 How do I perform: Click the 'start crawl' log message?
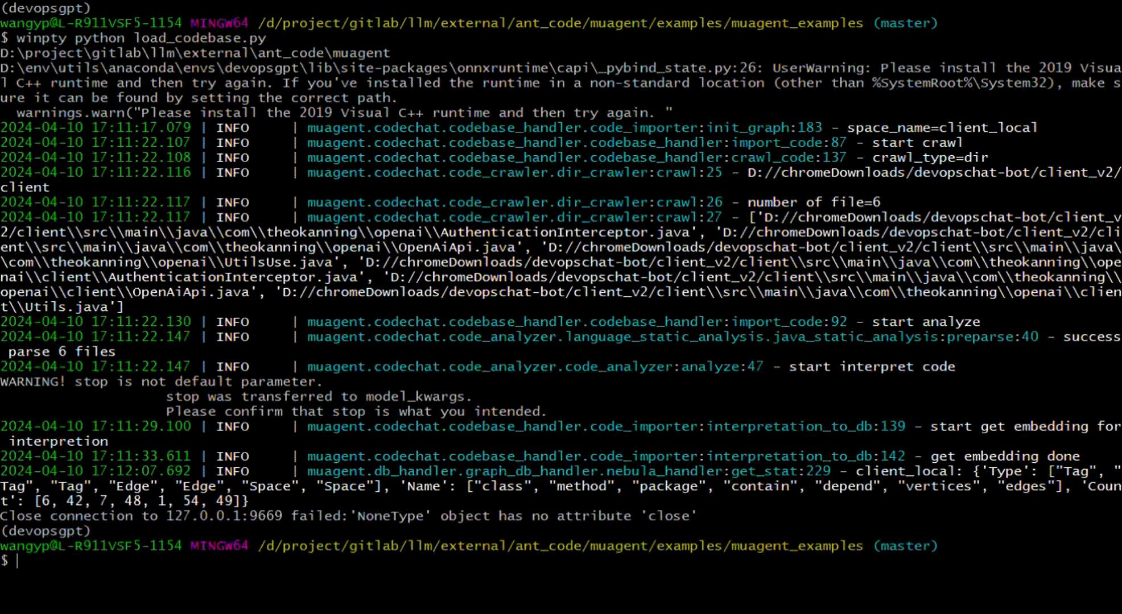(917, 143)
